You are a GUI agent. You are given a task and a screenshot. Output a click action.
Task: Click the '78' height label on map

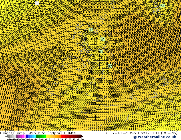tap(91, 30)
